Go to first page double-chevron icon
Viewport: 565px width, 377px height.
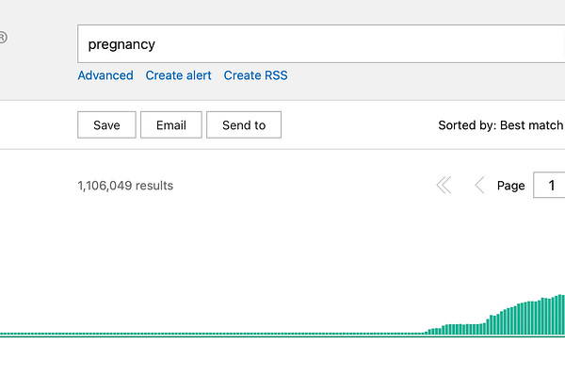tap(444, 185)
